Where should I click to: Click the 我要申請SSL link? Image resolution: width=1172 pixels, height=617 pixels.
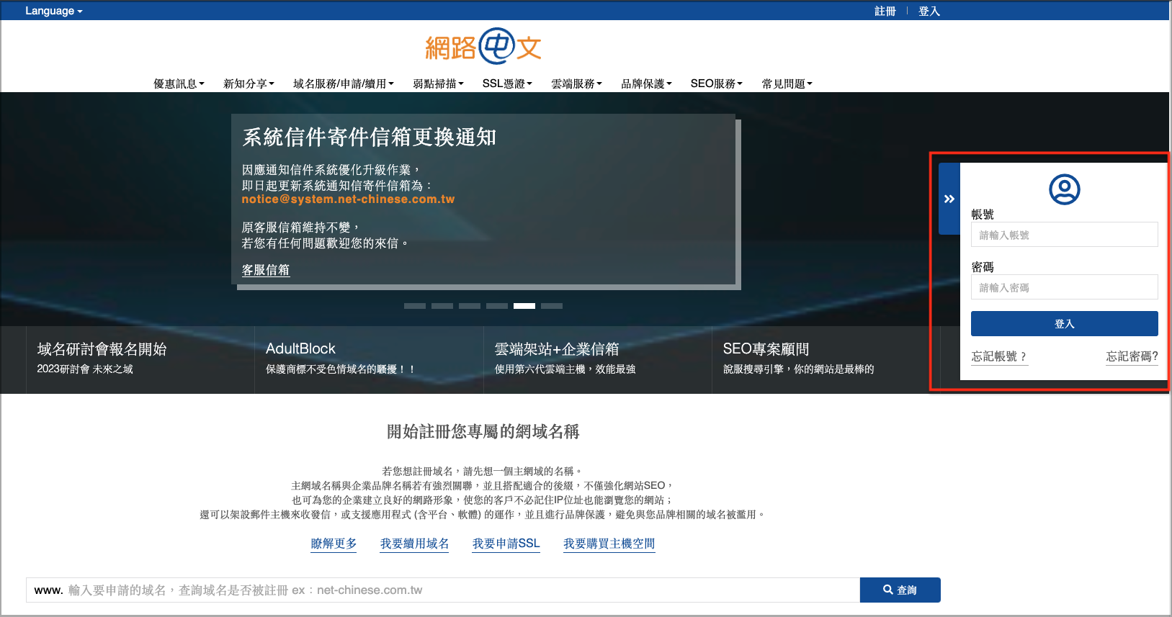click(506, 544)
